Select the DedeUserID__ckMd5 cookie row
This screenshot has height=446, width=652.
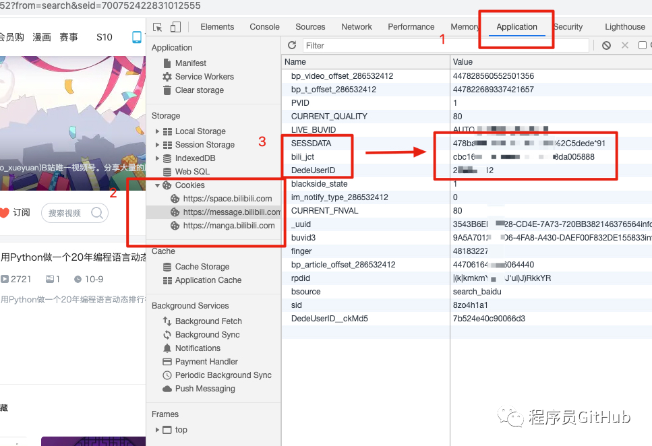point(467,319)
